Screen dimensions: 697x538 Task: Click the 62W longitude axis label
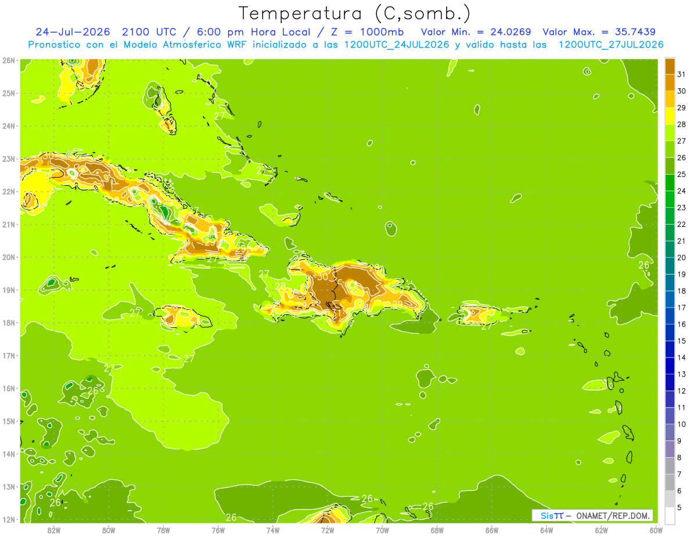coord(601,530)
